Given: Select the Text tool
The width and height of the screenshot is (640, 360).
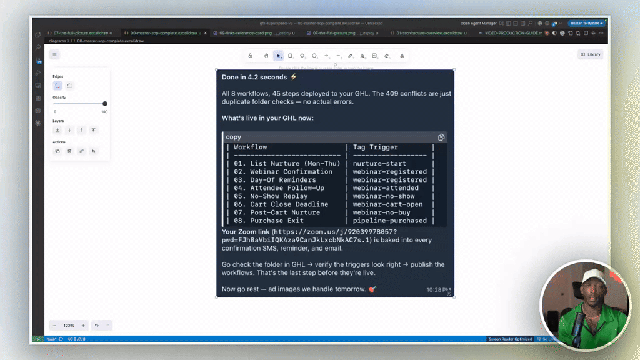Looking at the screenshot, I should click(x=362, y=56).
